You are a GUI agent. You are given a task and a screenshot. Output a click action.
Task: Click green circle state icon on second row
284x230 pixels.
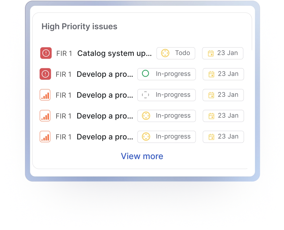pos(146,74)
